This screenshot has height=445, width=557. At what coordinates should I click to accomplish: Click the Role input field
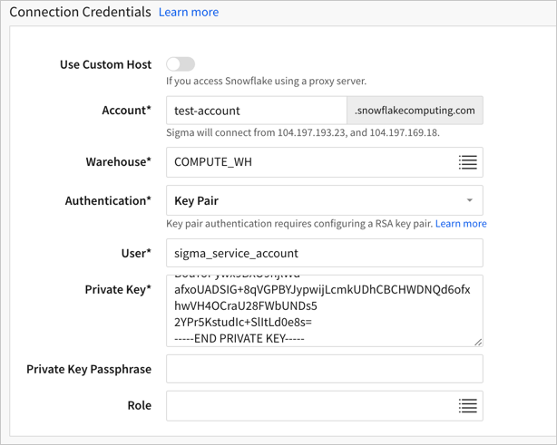point(325,406)
